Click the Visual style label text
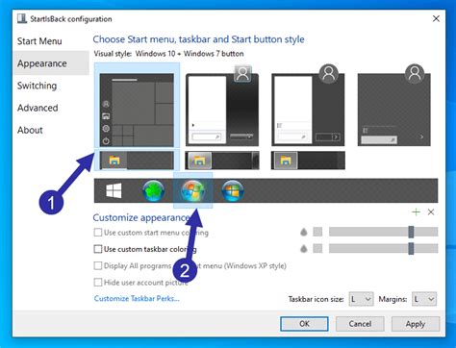This screenshot has width=456, height=348. pyautogui.click(x=113, y=54)
